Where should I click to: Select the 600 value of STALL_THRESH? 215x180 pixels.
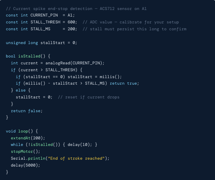[73, 22]
